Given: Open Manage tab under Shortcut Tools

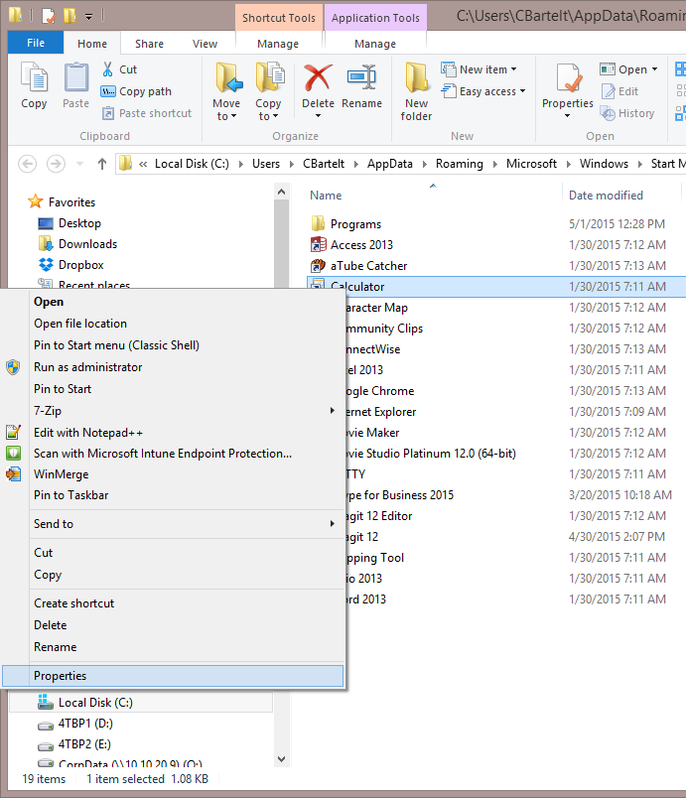Looking at the screenshot, I should [x=278, y=44].
